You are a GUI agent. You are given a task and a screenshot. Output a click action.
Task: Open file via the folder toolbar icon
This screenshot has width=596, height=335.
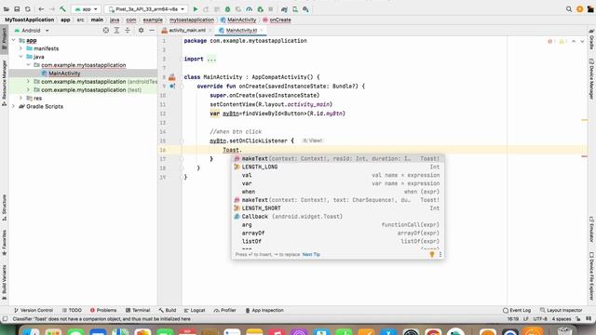click(7, 9)
